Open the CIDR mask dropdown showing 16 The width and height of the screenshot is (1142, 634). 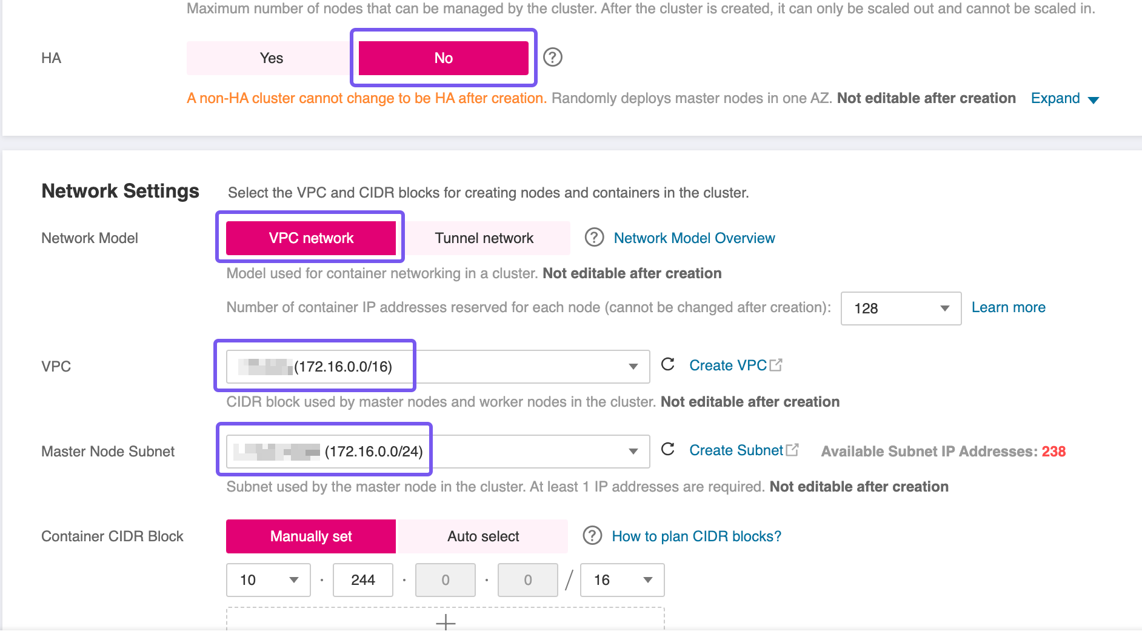coord(622,580)
